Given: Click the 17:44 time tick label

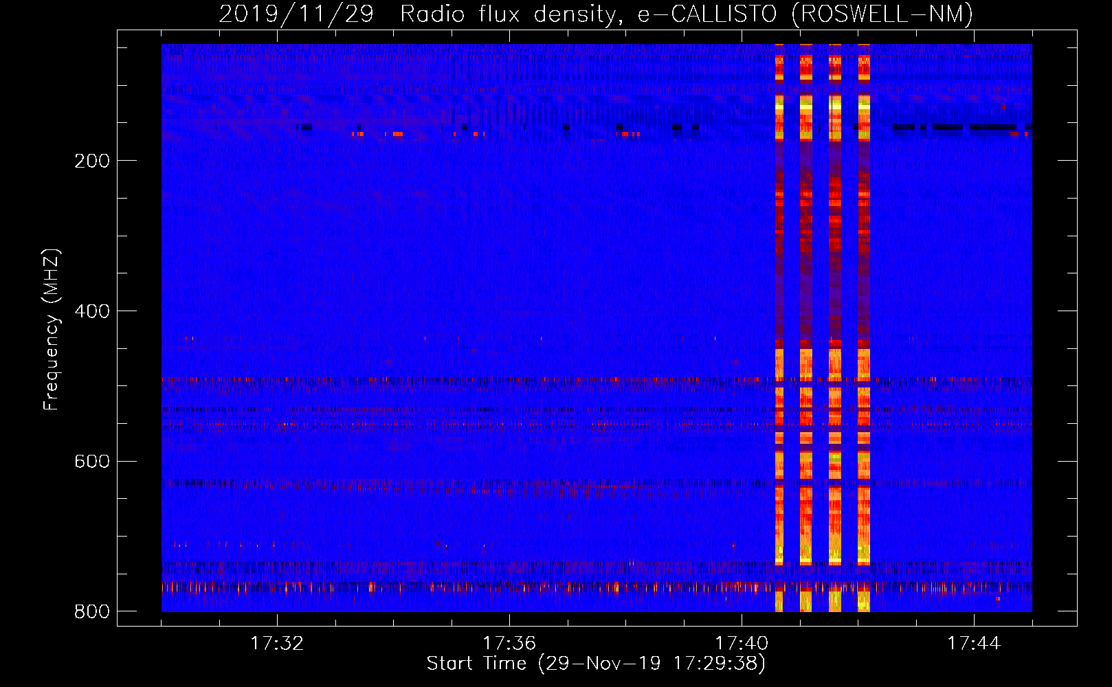Looking at the screenshot, I should pyautogui.click(x=974, y=644).
